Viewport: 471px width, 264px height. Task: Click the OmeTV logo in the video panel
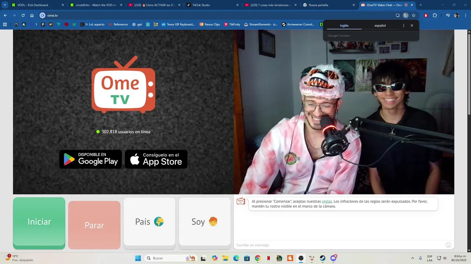pos(123,85)
